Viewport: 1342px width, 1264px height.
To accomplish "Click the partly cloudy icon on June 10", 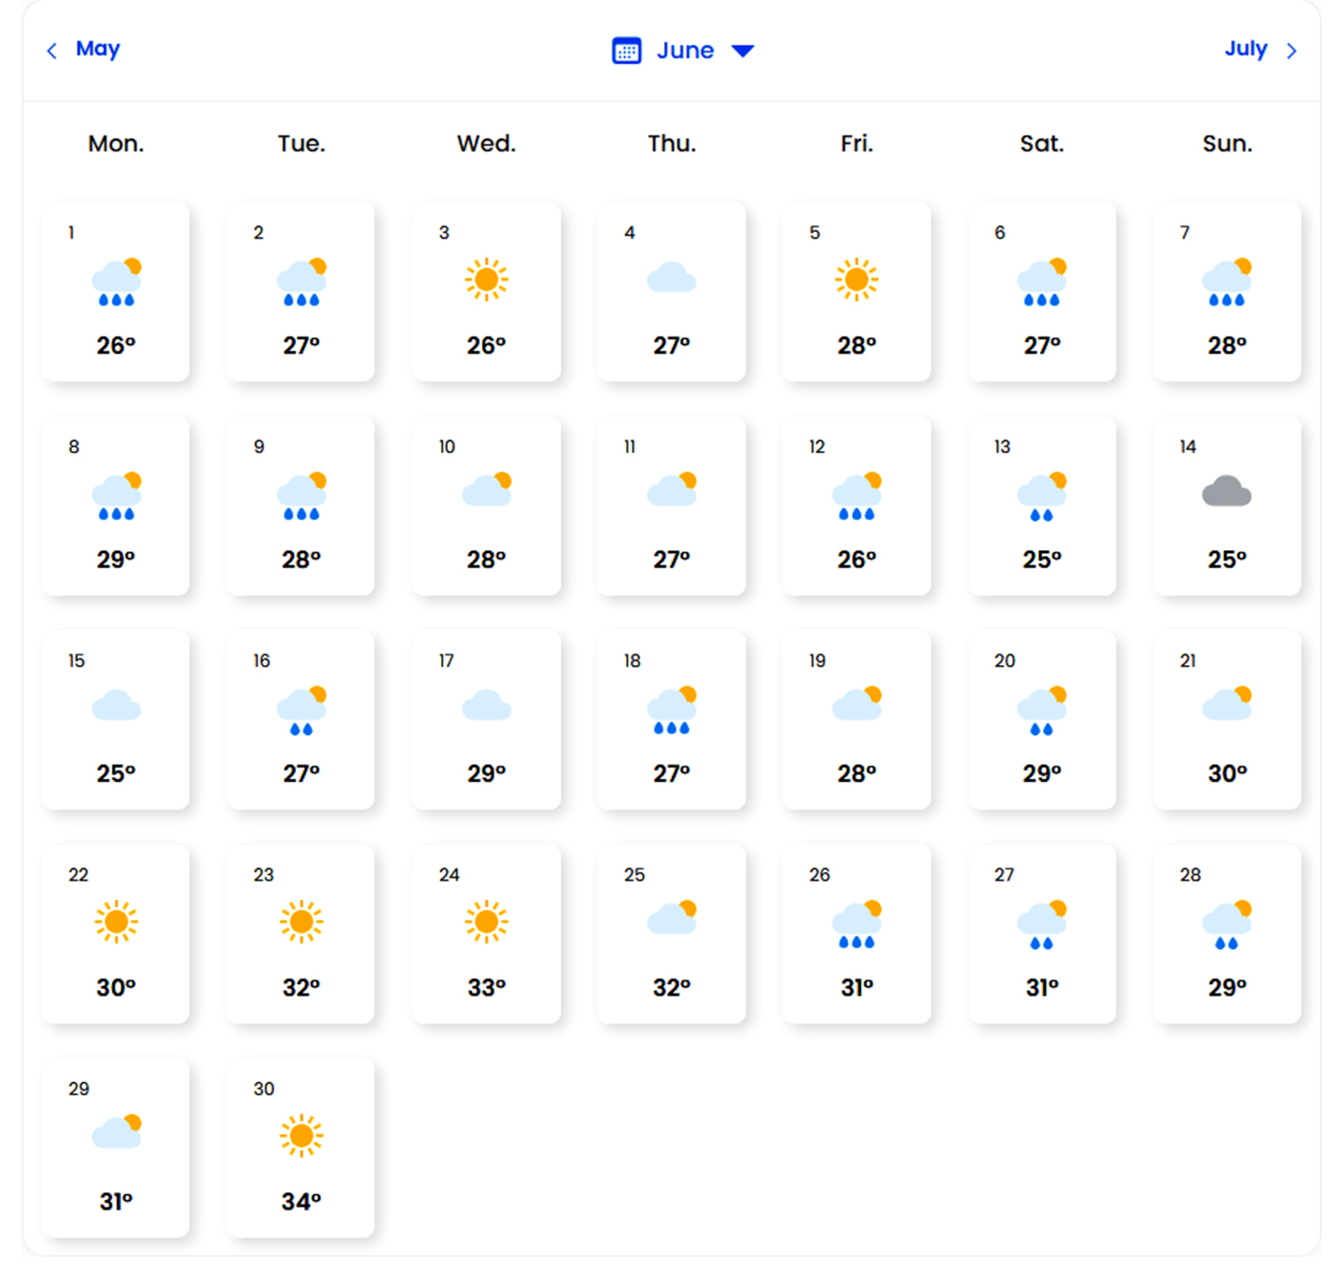I will [x=487, y=491].
